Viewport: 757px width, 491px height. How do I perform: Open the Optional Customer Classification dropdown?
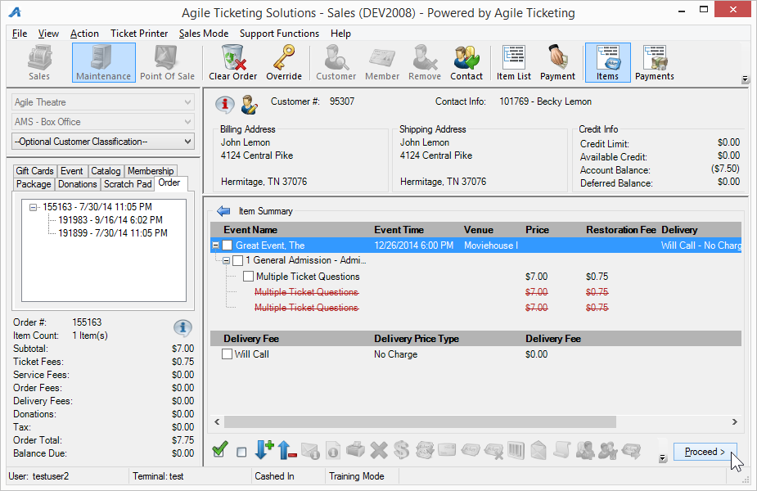tap(103, 142)
